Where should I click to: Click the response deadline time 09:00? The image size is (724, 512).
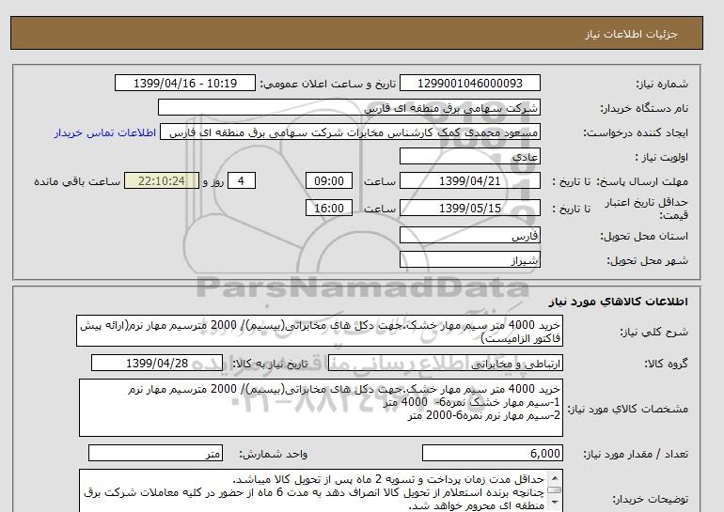(x=329, y=180)
